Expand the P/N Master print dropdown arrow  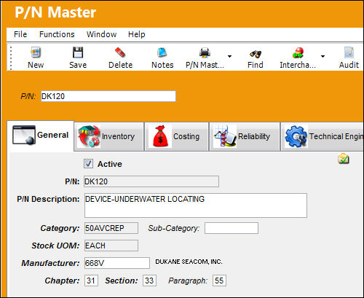click(x=229, y=56)
